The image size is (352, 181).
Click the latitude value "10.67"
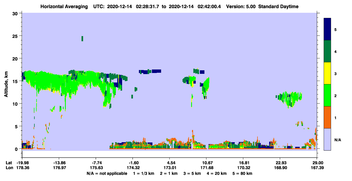pyautogui.click(x=206, y=163)
